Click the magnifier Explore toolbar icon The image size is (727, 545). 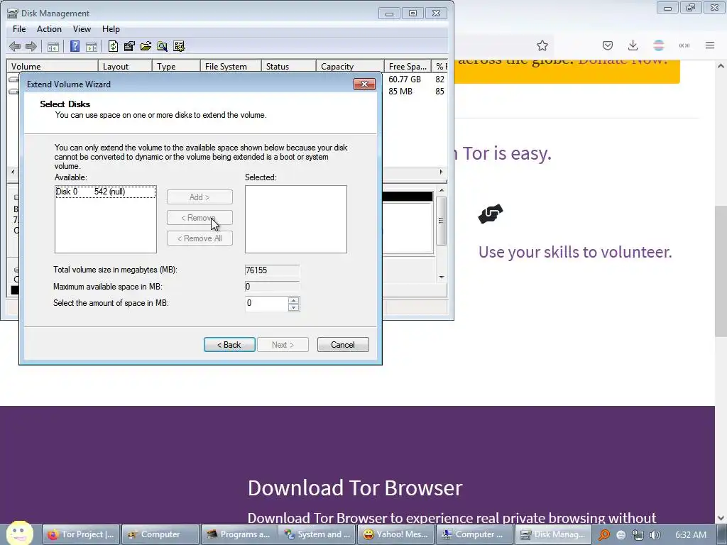point(162,46)
